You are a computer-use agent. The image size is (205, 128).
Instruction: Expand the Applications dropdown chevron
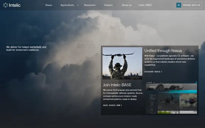78,5
